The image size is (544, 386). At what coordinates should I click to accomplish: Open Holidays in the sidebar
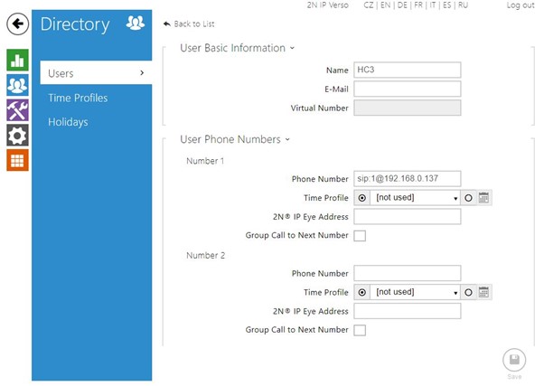(x=69, y=122)
